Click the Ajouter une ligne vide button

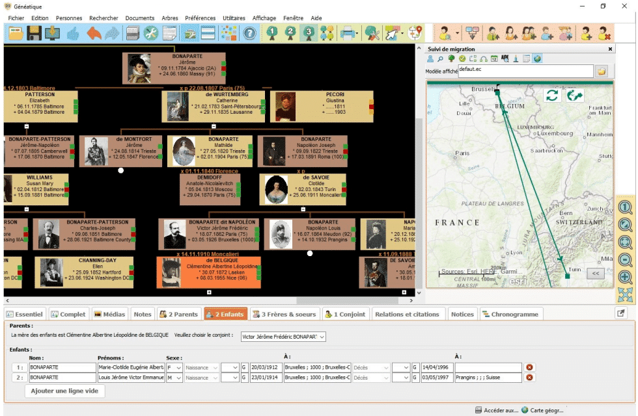(65, 391)
